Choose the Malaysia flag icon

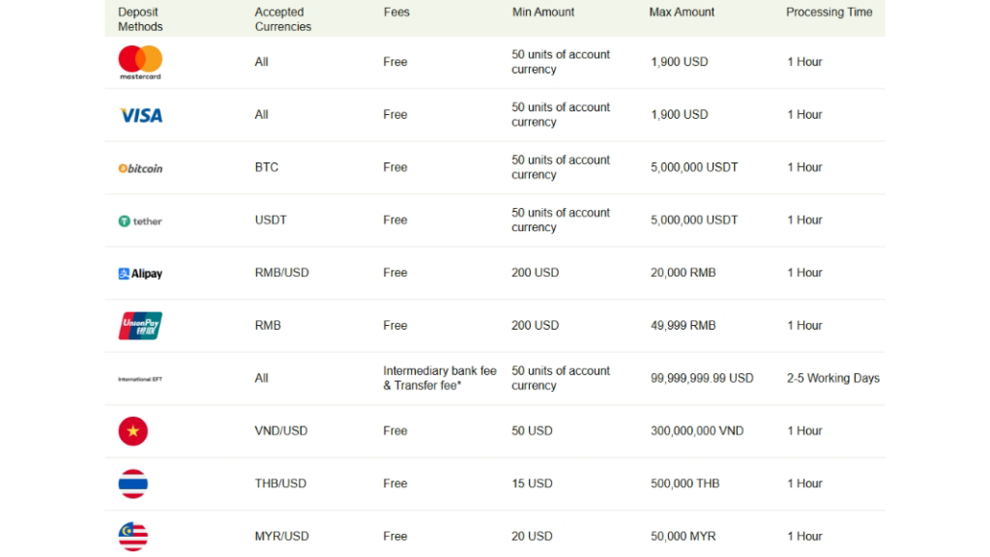coord(133,536)
